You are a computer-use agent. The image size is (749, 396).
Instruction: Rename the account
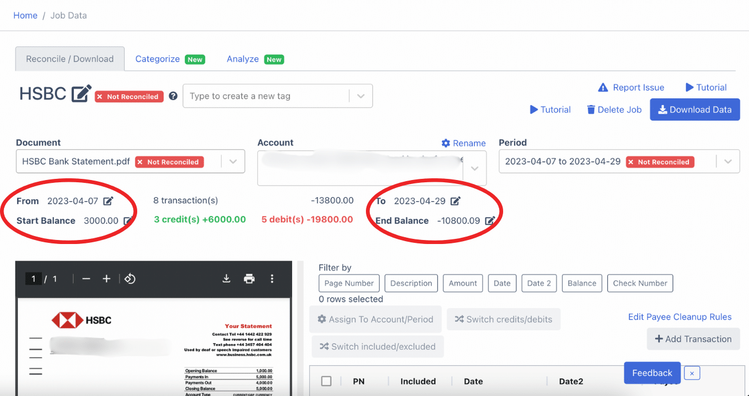[x=464, y=143]
